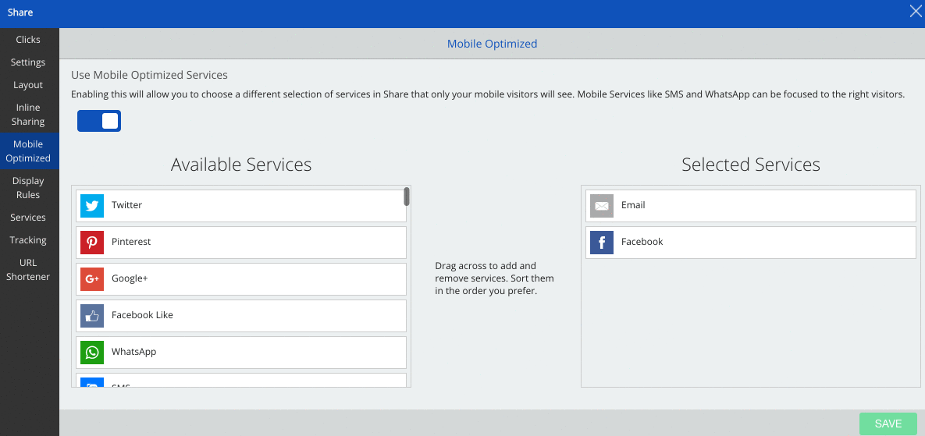Viewport: 925px width, 436px height.
Task: Open the Settings section
Action: [28, 62]
